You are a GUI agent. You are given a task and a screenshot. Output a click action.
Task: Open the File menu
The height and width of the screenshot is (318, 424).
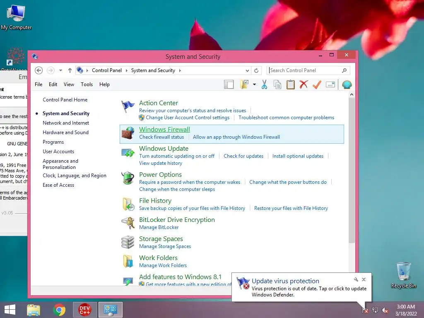[x=39, y=84]
